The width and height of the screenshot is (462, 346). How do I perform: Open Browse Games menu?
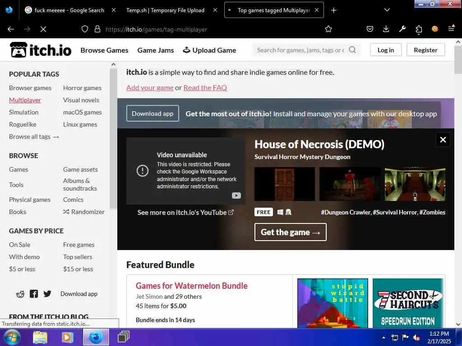tap(104, 50)
